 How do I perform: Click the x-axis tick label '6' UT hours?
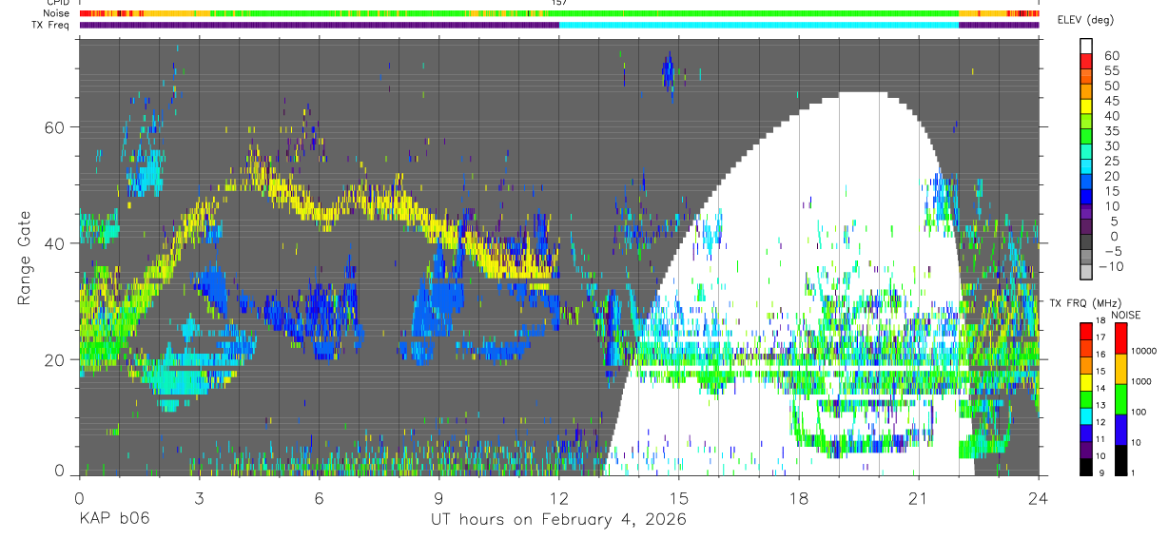(x=319, y=498)
